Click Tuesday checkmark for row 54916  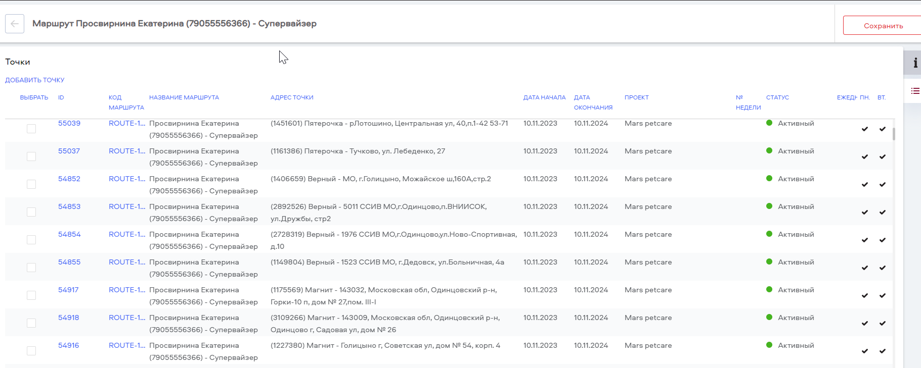pos(883,351)
